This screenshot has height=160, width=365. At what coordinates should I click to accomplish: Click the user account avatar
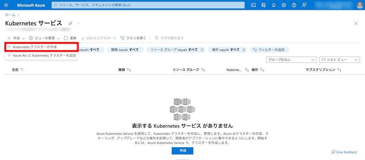tap(359, 5)
